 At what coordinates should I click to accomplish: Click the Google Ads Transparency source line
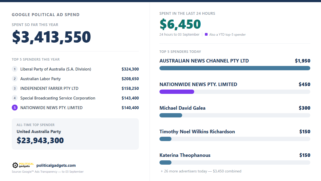(48, 172)
